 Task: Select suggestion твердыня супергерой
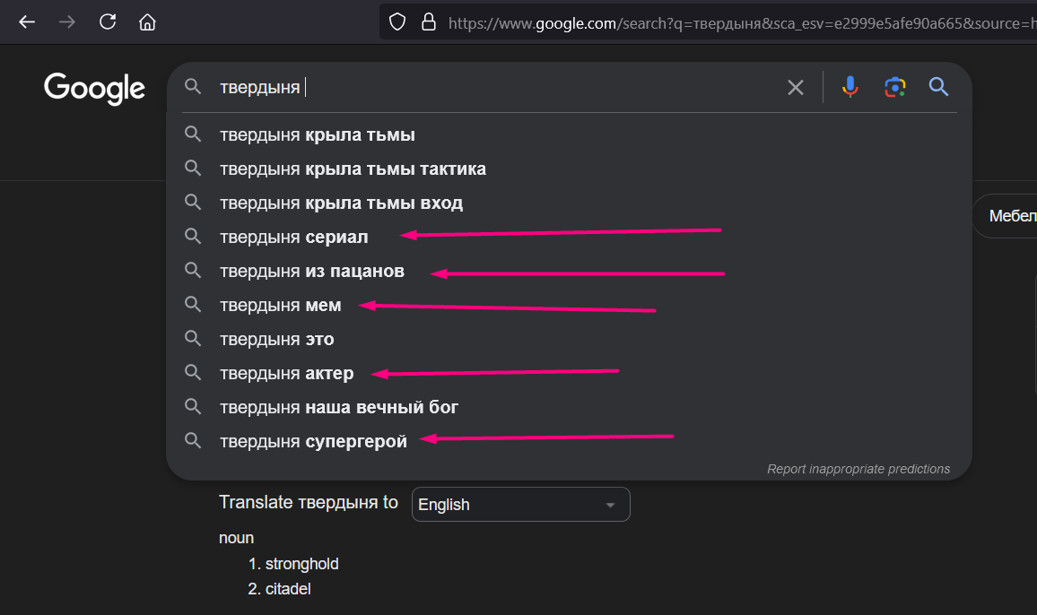(x=569, y=442)
